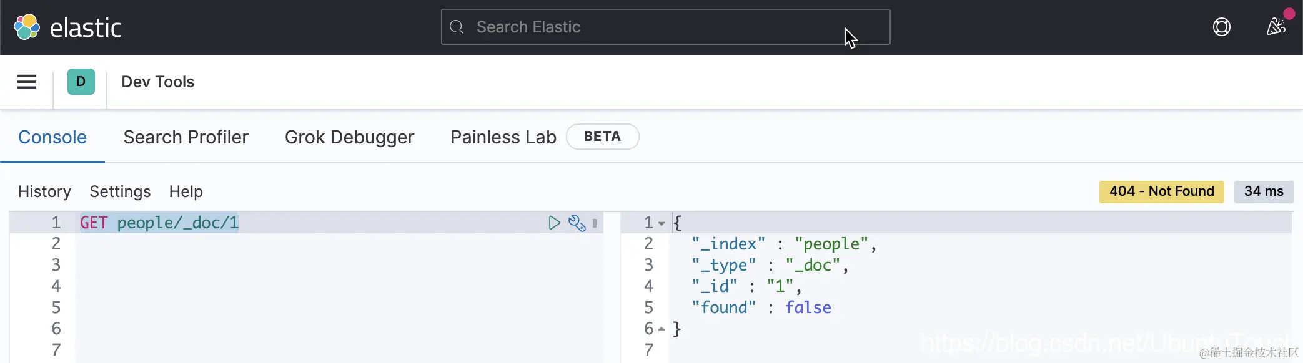Viewport: 1303px width, 363px height.
Task: Select the Console tab
Action: point(52,137)
